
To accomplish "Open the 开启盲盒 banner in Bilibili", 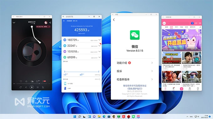I will pyautogui.click(x=182, y=40).
